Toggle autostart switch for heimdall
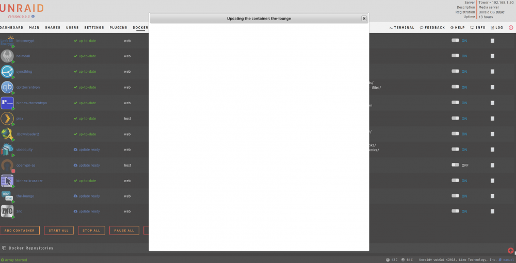Image resolution: width=516 pixels, height=263 pixels. (455, 56)
